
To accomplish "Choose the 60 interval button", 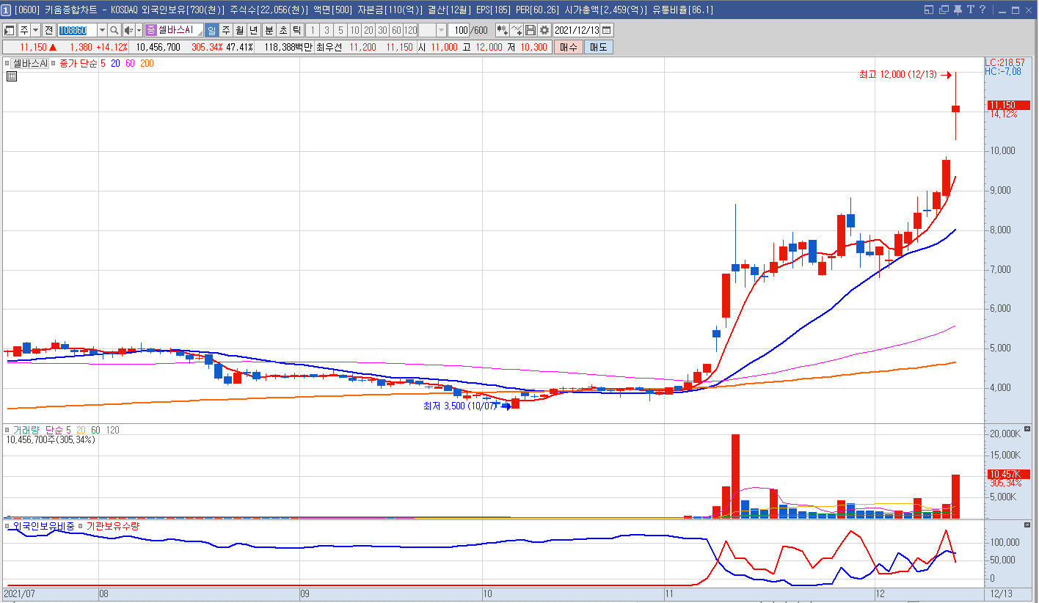I will tap(396, 30).
